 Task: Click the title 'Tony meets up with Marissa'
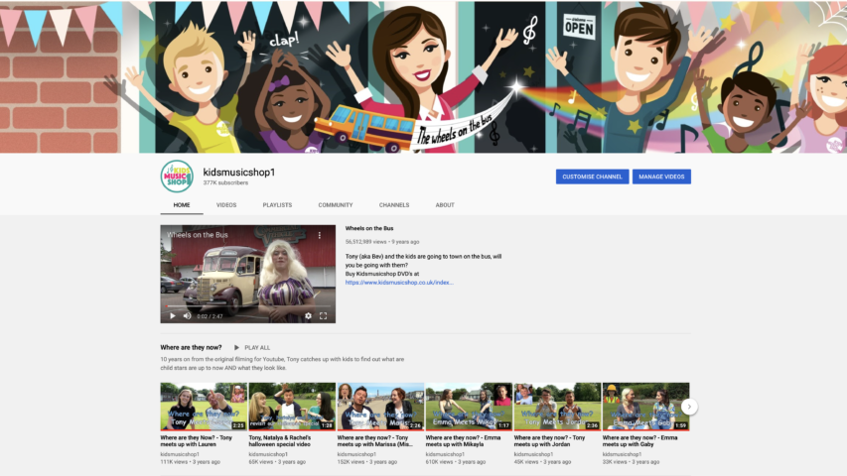coord(374,441)
